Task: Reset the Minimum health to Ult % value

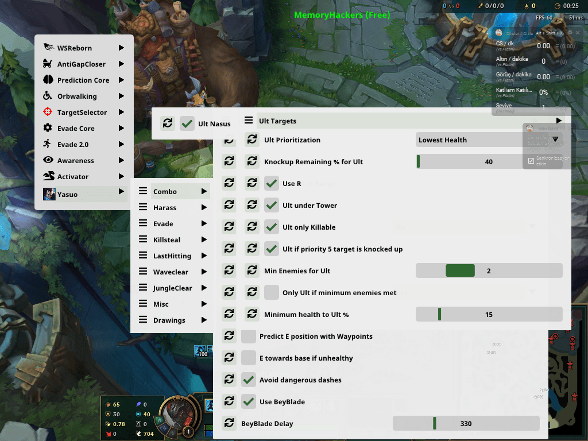Action: 252,314
